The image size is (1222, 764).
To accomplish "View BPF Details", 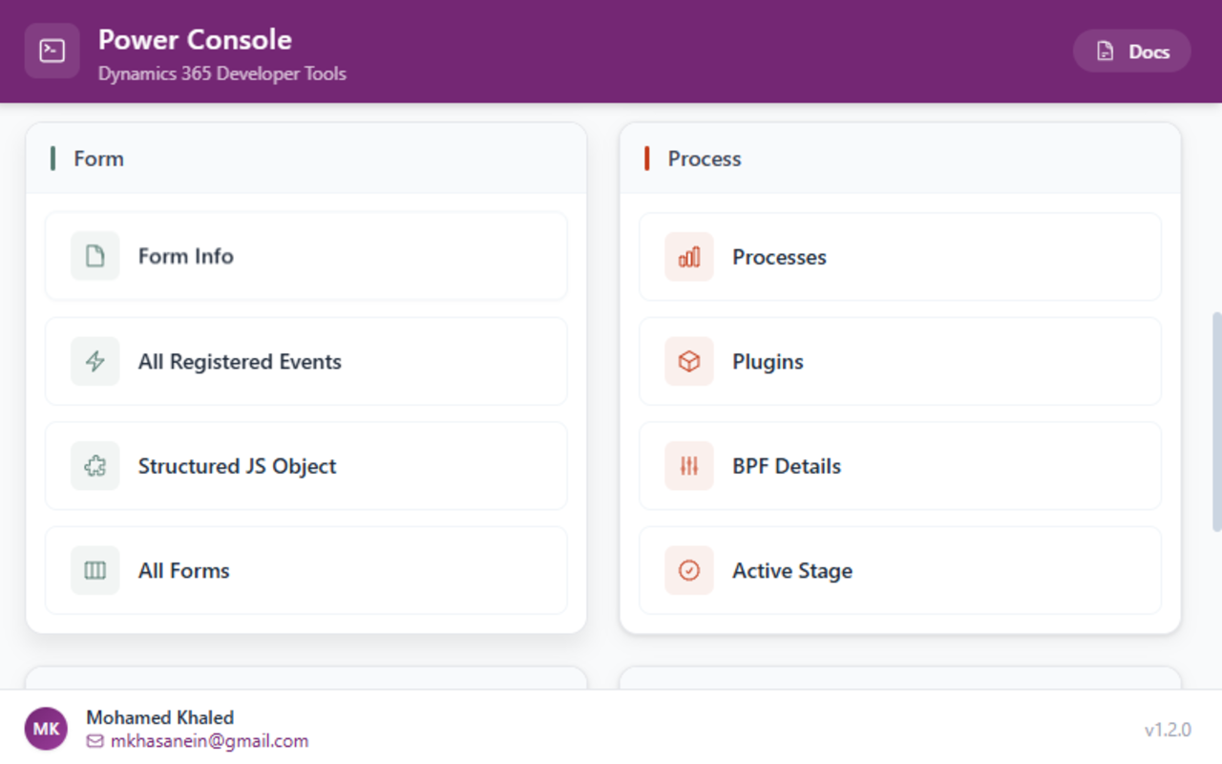I will click(900, 466).
